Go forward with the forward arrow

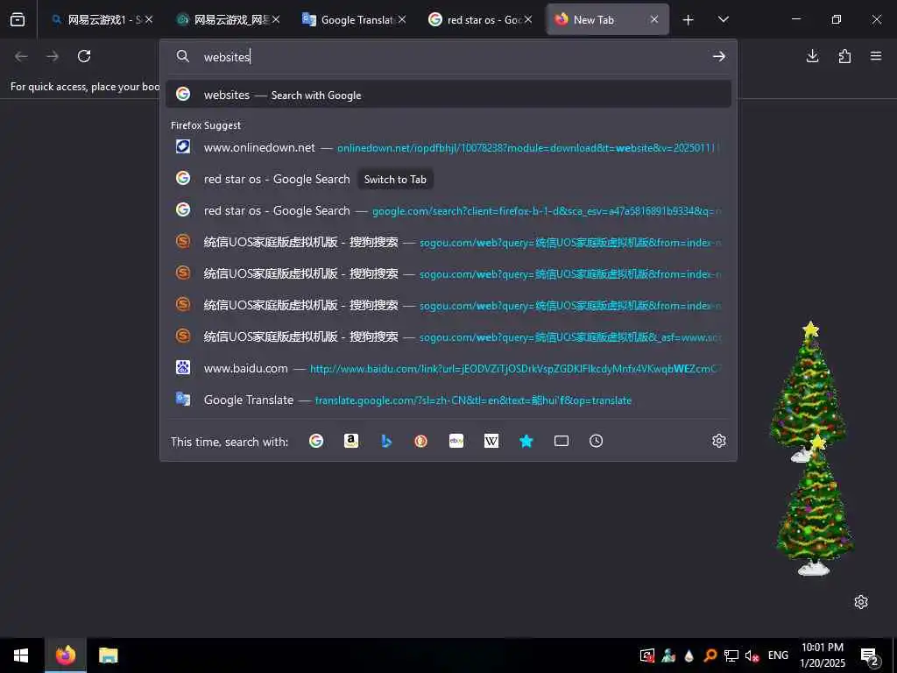pos(53,56)
